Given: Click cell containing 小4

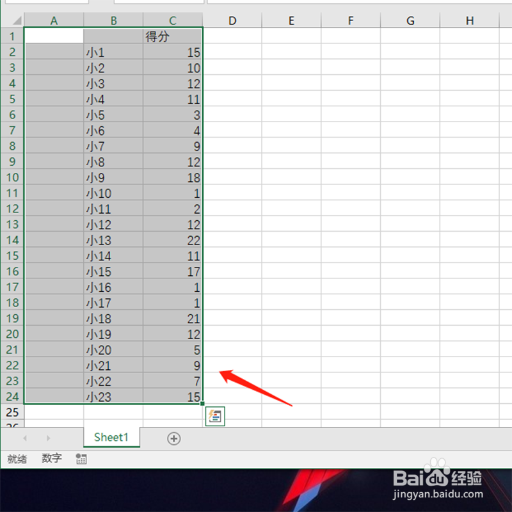Looking at the screenshot, I should [113, 99].
